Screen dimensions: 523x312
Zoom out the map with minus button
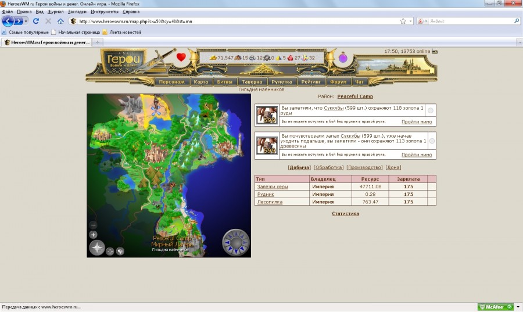click(94, 225)
